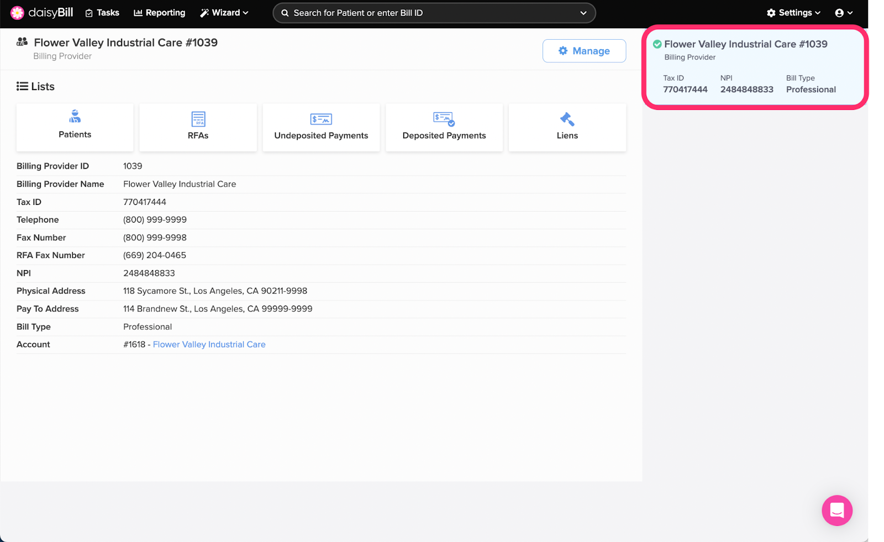This screenshot has width=884, height=542.
Task: Expand the Settings dropdown
Action: coord(793,13)
